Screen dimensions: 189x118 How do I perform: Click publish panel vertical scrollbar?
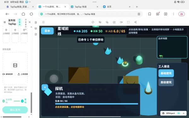click(31, 103)
